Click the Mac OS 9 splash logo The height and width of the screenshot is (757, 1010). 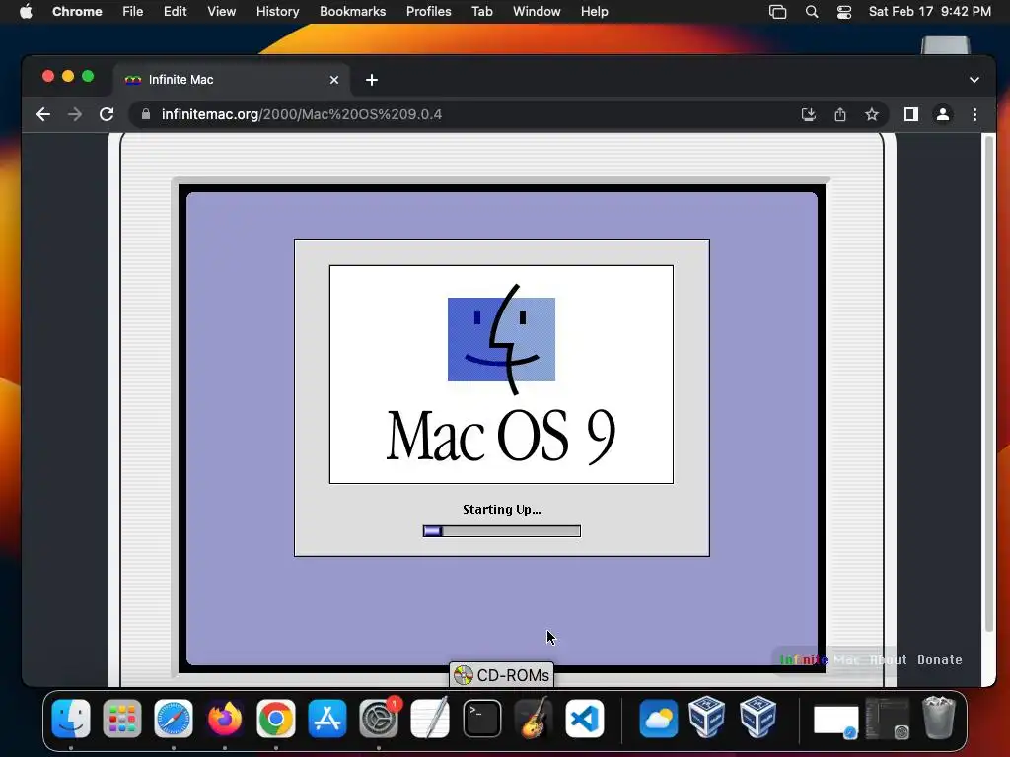pyautogui.click(x=501, y=374)
